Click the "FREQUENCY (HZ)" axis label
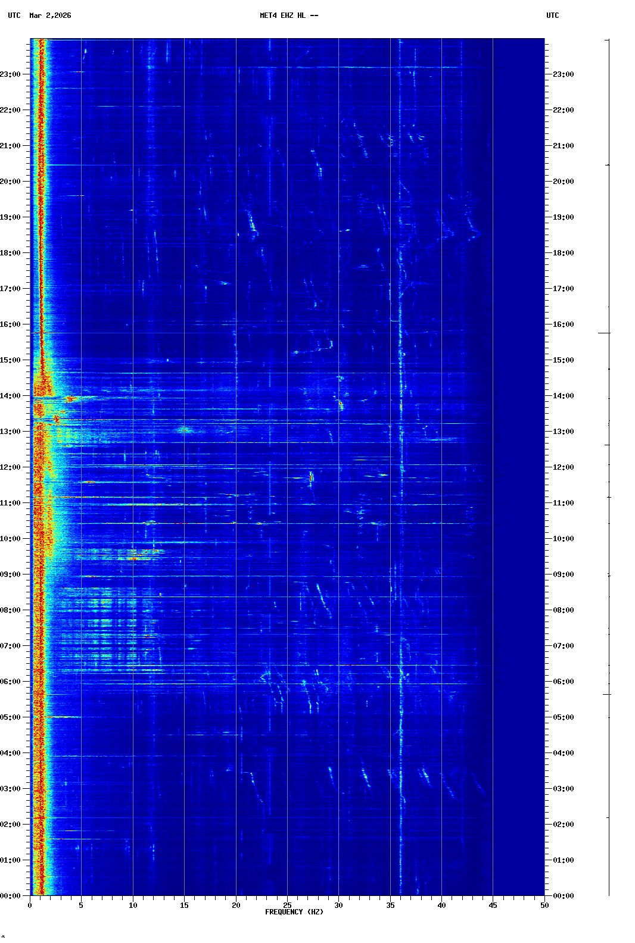The image size is (635, 943). pos(294,912)
